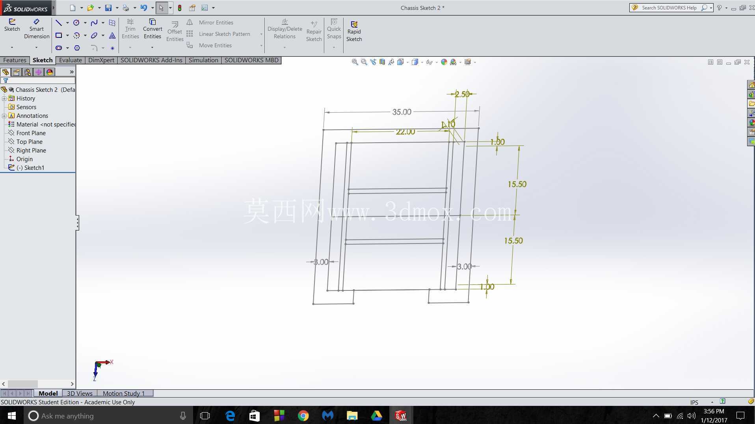755x424 pixels.
Task: Switch to the SOLIDWORKS Add-Ins tab
Action: click(151, 60)
